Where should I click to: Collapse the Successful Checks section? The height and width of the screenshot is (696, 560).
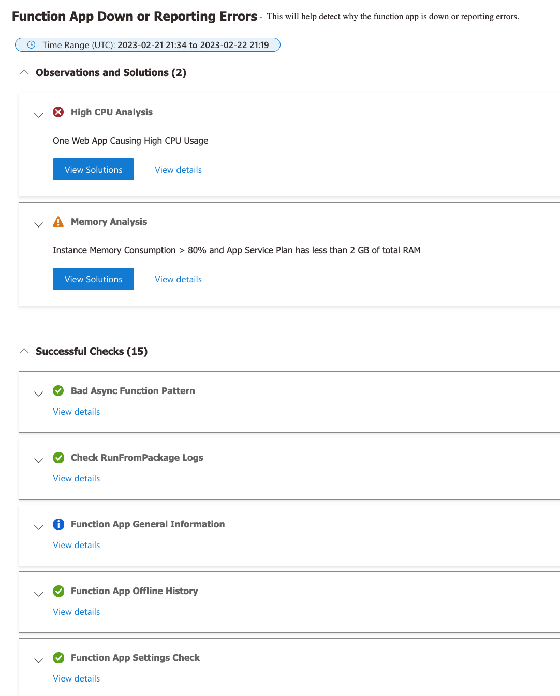(x=23, y=351)
